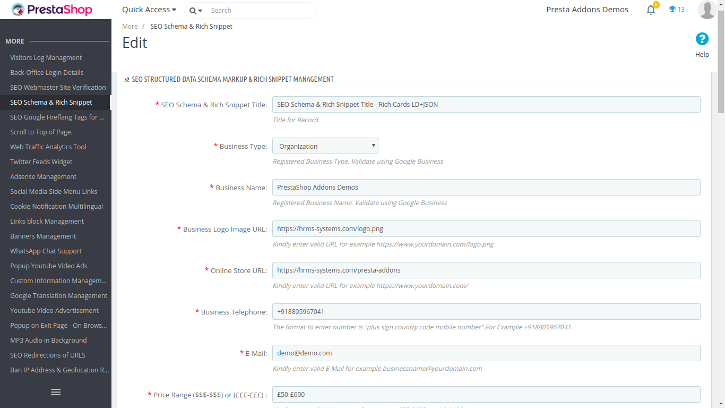725x408 pixels.
Task: Open the Business Type dropdown
Action: (x=325, y=146)
